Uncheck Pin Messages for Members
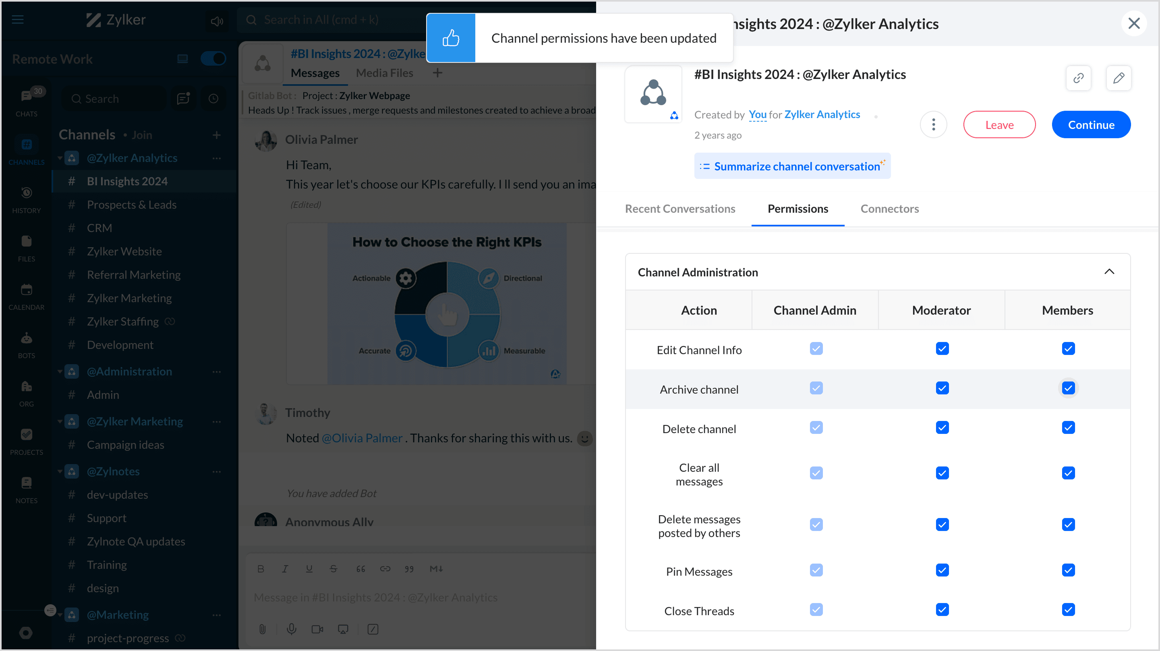Viewport: 1160px width, 651px height. 1068,570
